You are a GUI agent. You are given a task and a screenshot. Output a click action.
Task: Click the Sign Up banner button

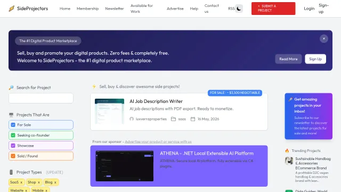pos(315,59)
